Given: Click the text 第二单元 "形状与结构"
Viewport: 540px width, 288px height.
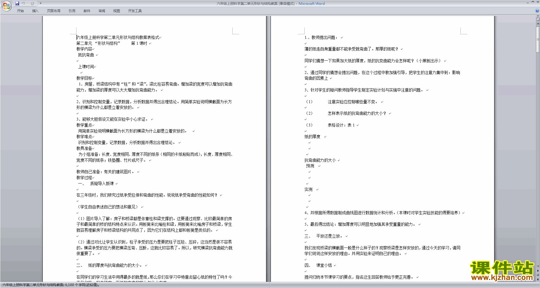Looking at the screenshot, I should click(98, 43).
